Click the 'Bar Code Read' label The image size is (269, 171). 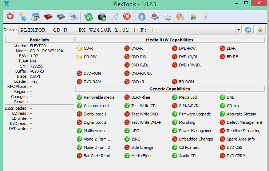pos(97,156)
